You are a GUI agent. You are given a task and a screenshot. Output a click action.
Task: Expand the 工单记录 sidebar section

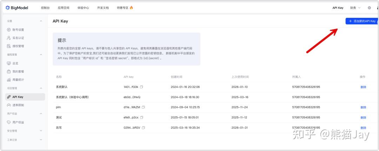click(x=41, y=140)
